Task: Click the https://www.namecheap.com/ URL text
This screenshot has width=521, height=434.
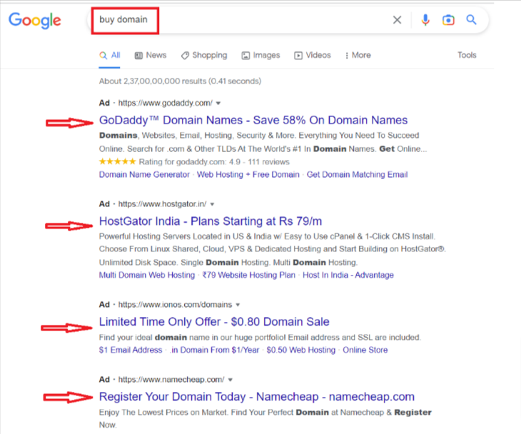Action: 171,380
